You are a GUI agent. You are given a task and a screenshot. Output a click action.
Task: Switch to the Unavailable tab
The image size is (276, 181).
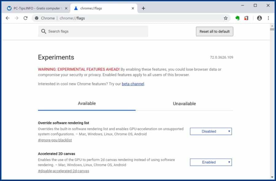(184, 104)
